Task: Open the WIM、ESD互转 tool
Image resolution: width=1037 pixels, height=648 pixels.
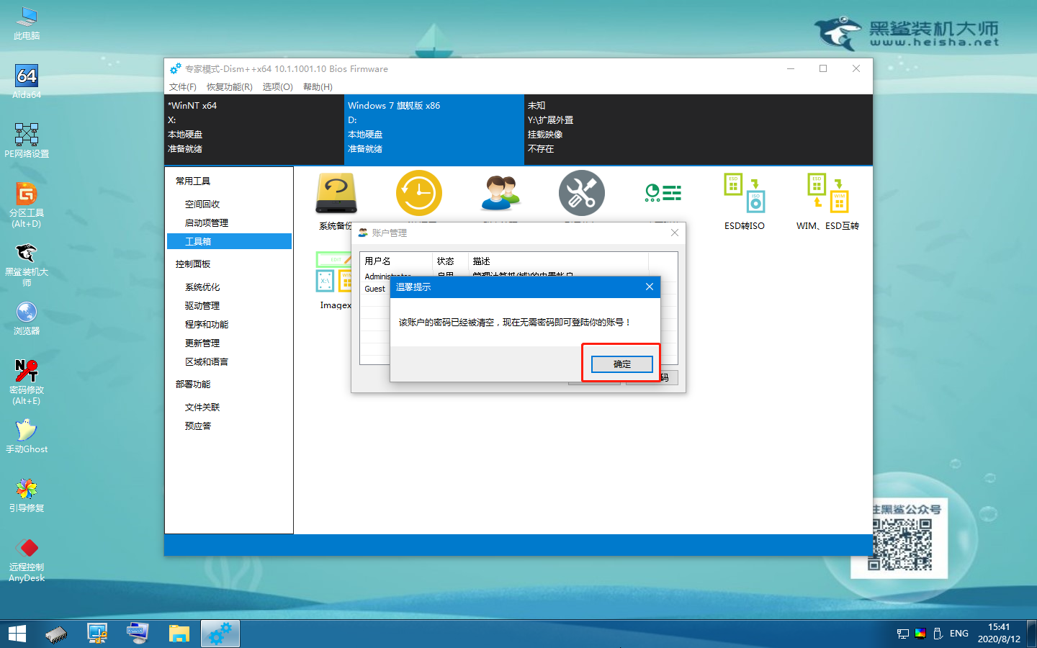Action: point(827,202)
